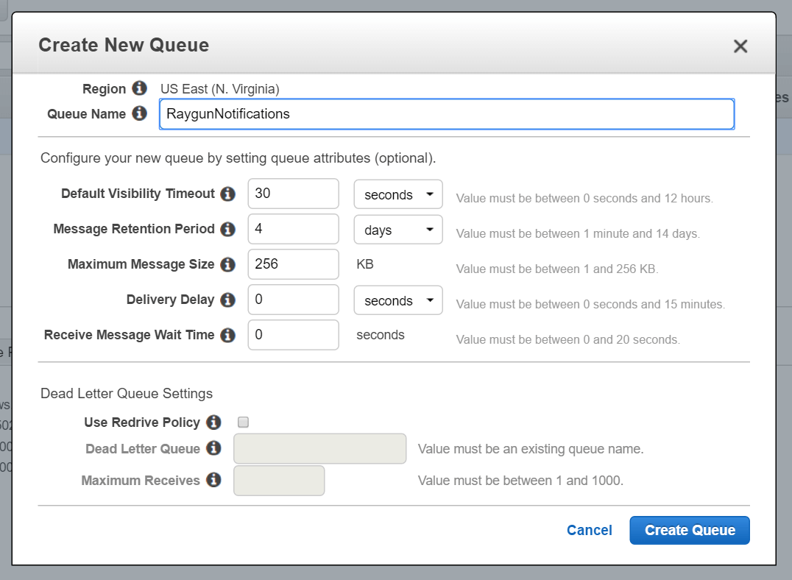Enable the Use Redrive Policy checkbox
Viewport: 792px width, 580px height.
[x=243, y=422]
